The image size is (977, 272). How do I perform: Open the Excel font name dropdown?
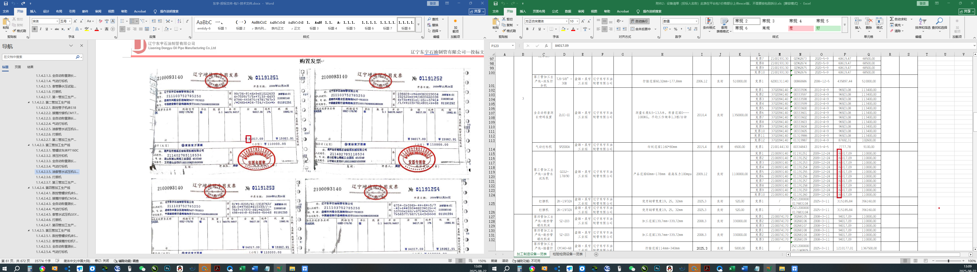click(x=567, y=21)
